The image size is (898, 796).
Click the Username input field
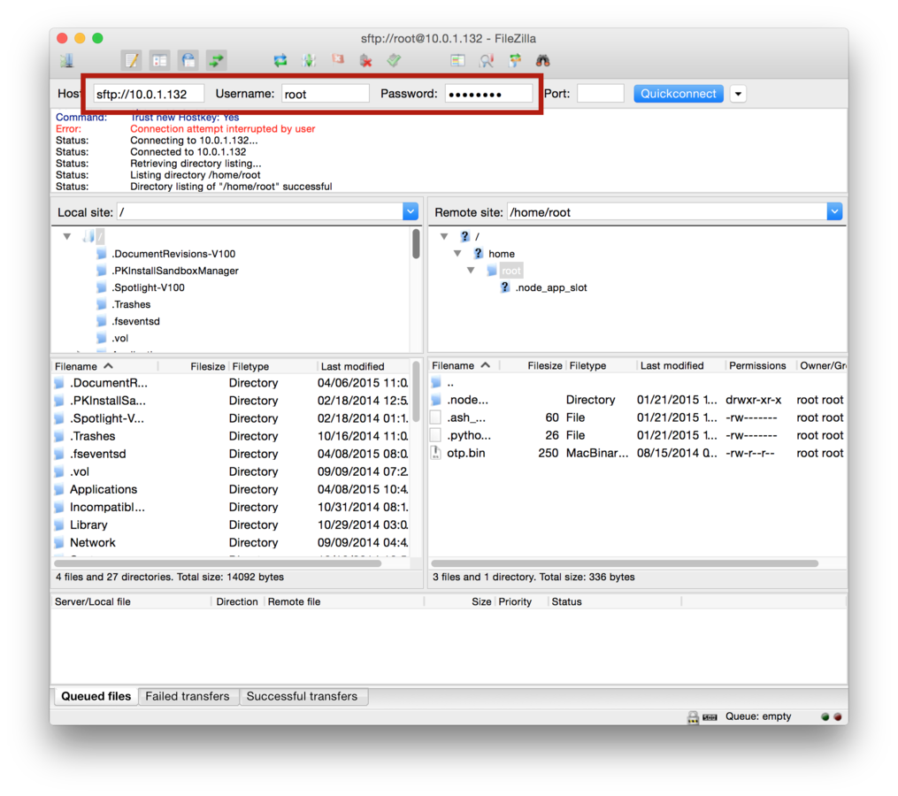(x=326, y=94)
